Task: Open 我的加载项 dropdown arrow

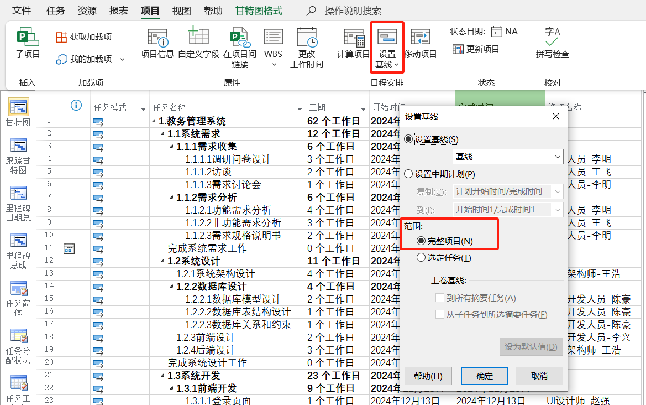Action: pos(122,59)
